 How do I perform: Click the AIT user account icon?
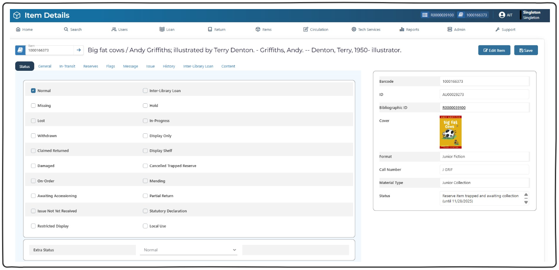coord(502,15)
